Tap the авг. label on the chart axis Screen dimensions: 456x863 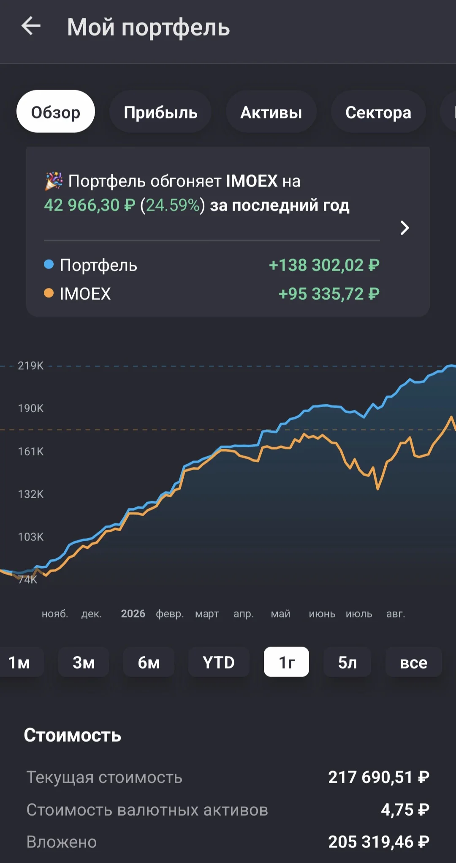click(x=396, y=614)
